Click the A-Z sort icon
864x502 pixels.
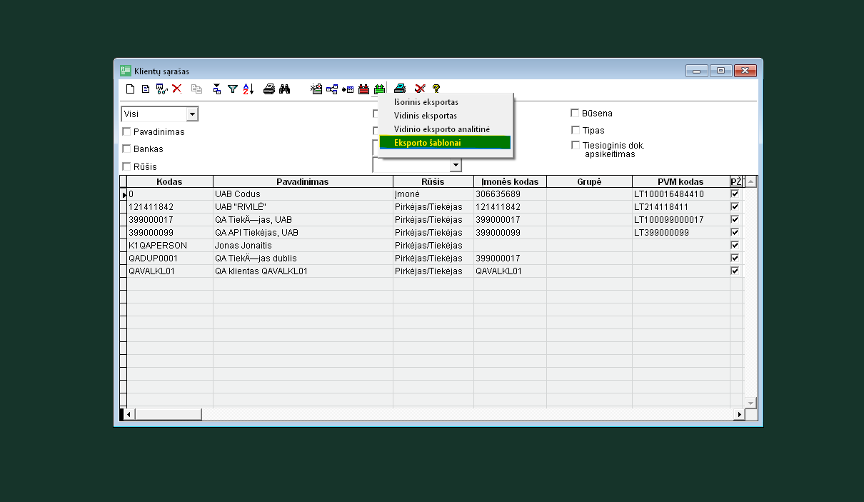[x=248, y=89]
